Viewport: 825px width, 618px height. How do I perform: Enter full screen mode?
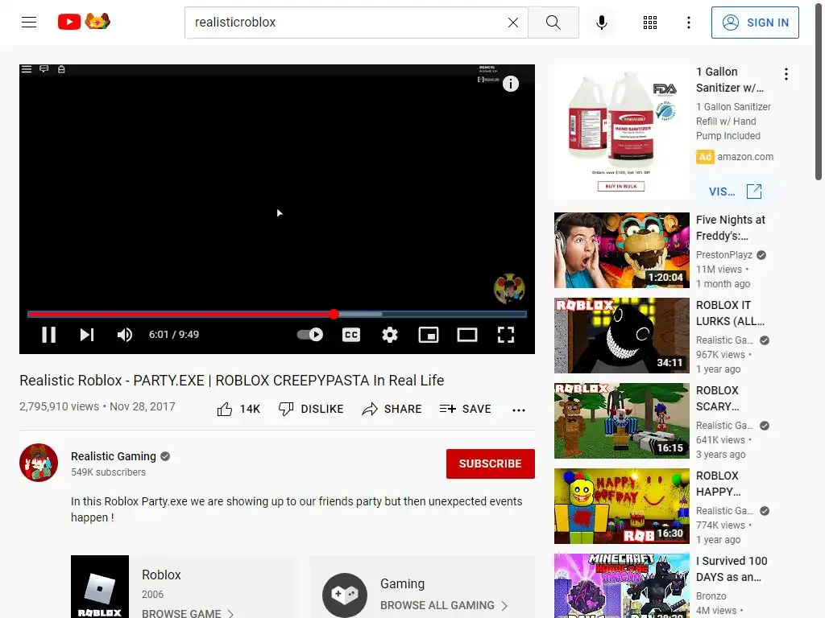(506, 335)
